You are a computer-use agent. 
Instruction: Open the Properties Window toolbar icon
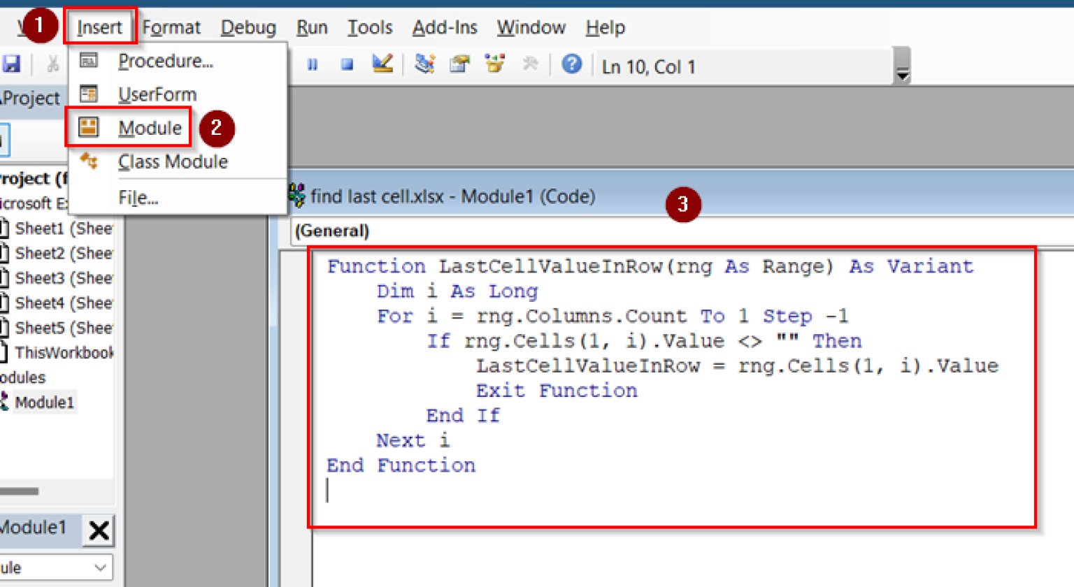coord(459,64)
